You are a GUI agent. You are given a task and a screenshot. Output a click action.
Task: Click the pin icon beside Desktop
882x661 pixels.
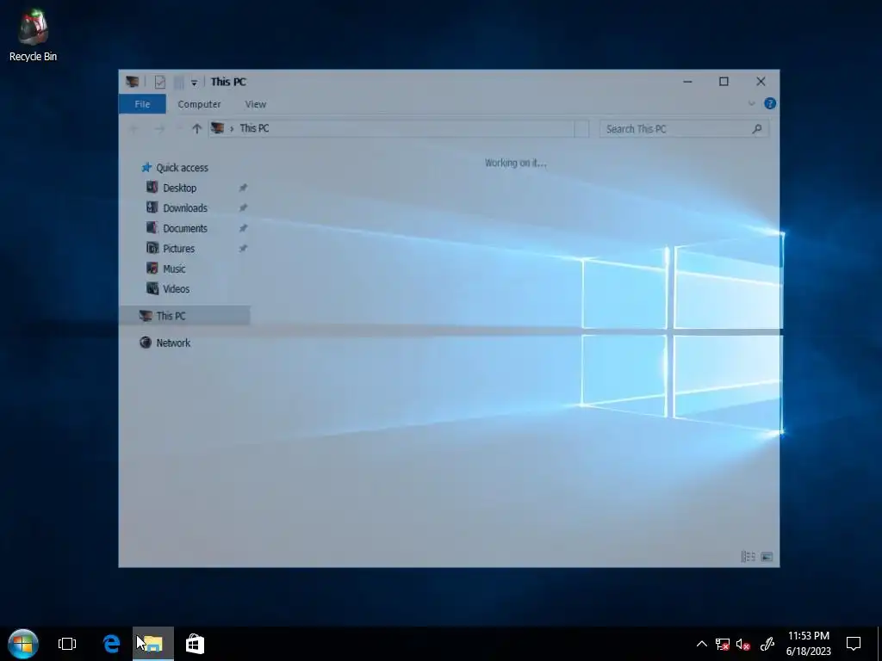point(243,188)
